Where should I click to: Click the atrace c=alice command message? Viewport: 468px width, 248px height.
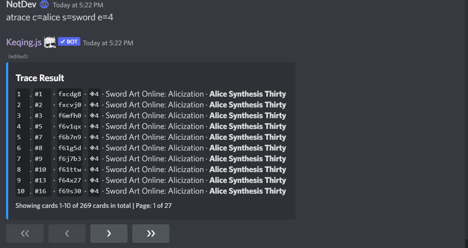pos(60,17)
